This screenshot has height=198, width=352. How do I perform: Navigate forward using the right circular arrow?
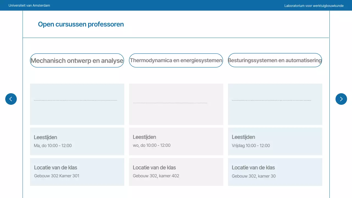pyautogui.click(x=341, y=99)
